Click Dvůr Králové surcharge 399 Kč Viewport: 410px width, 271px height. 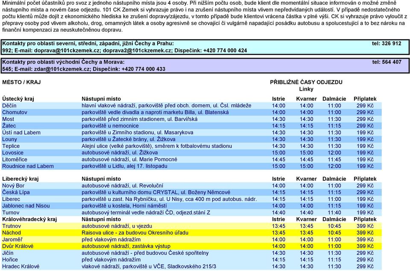(365, 246)
